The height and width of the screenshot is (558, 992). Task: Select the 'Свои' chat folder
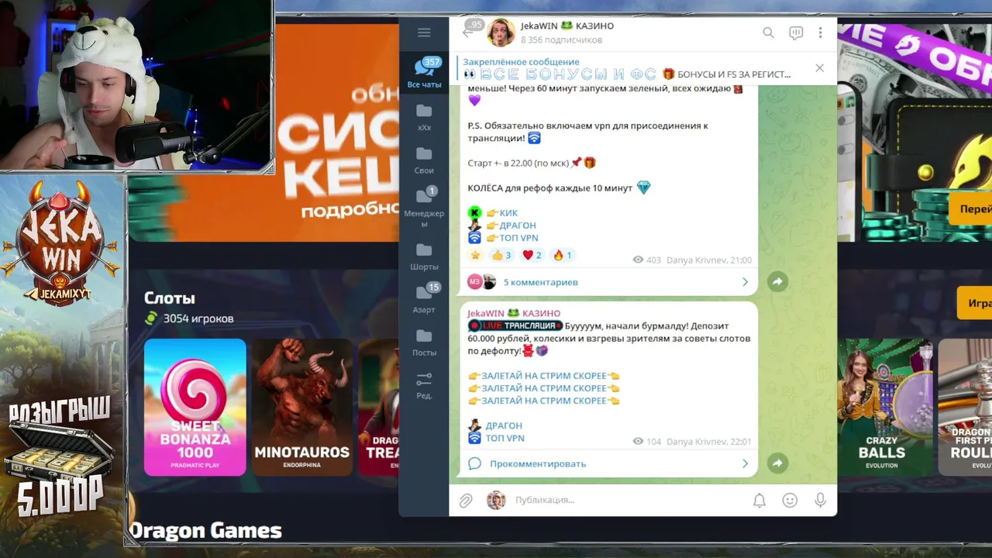(424, 160)
